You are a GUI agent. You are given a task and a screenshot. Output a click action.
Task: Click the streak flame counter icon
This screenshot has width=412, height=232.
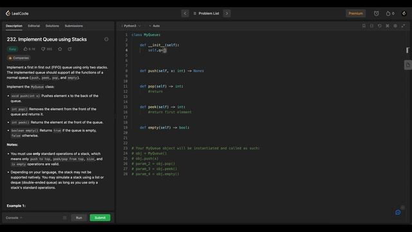coord(390,14)
